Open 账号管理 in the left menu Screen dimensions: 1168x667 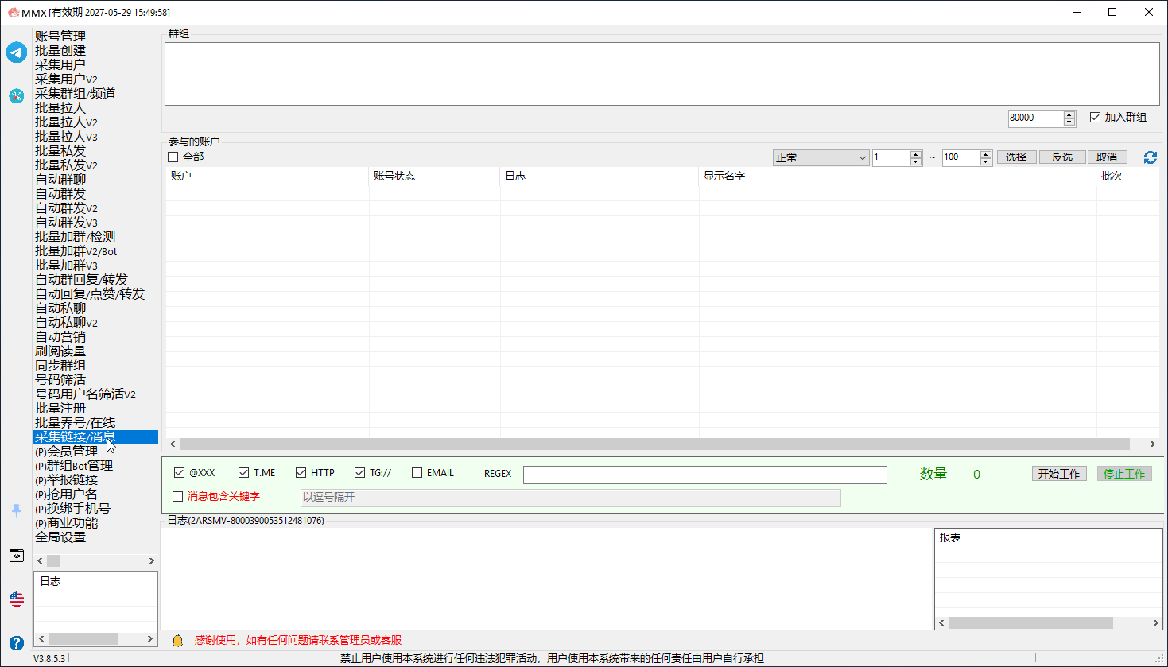tap(60, 37)
